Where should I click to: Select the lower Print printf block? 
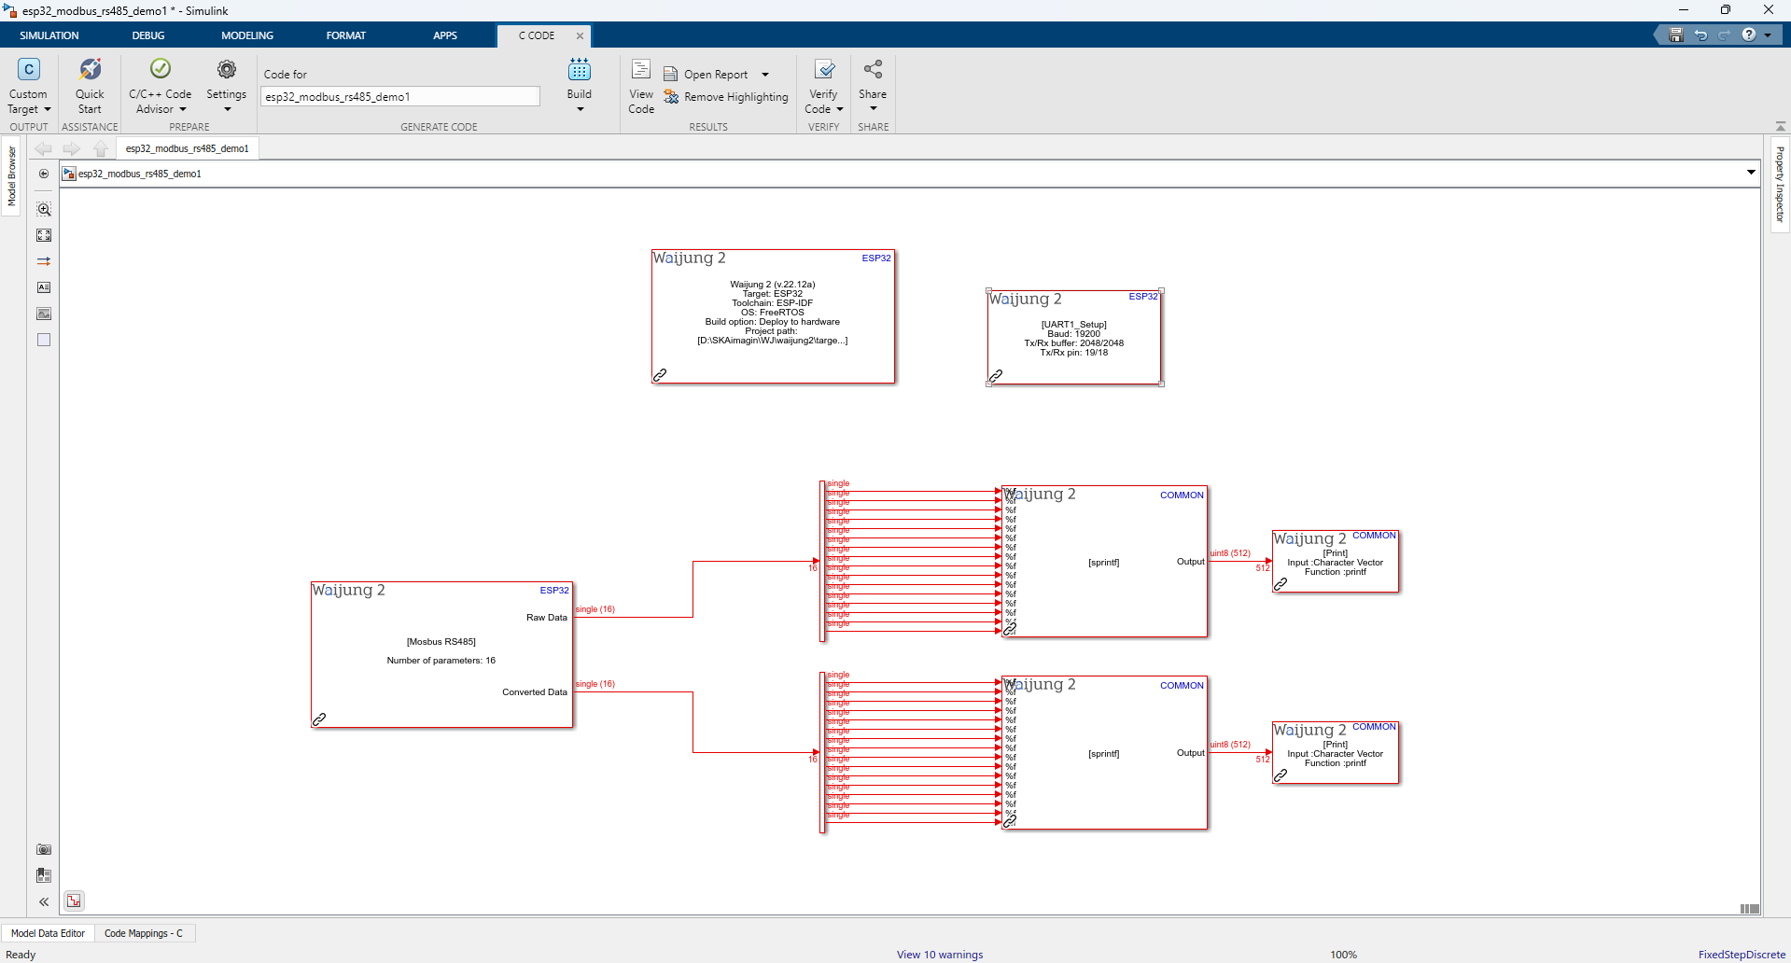(x=1336, y=753)
